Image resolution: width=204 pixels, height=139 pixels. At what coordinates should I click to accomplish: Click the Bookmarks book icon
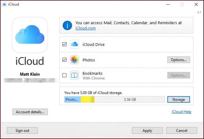point(74,75)
